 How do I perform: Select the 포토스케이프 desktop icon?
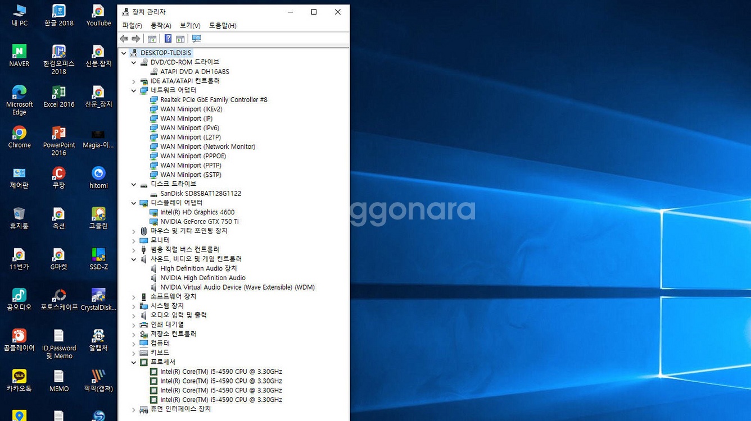pos(58,299)
